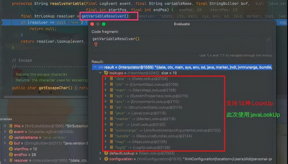Expand the "buf" StringBuilder variable
This screenshot has height=164, width=288.
point(5,143)
